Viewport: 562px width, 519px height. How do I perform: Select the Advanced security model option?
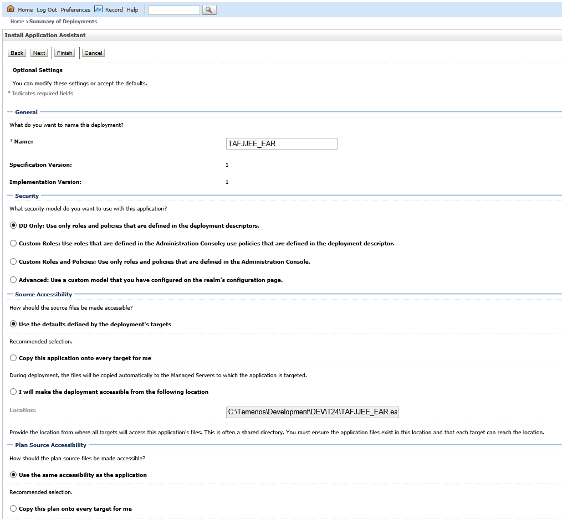14,280
